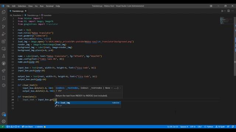236x132 pixels.
Task: Open the hexagon icon view below Bookmarks
Action: (x=4, y=85)
